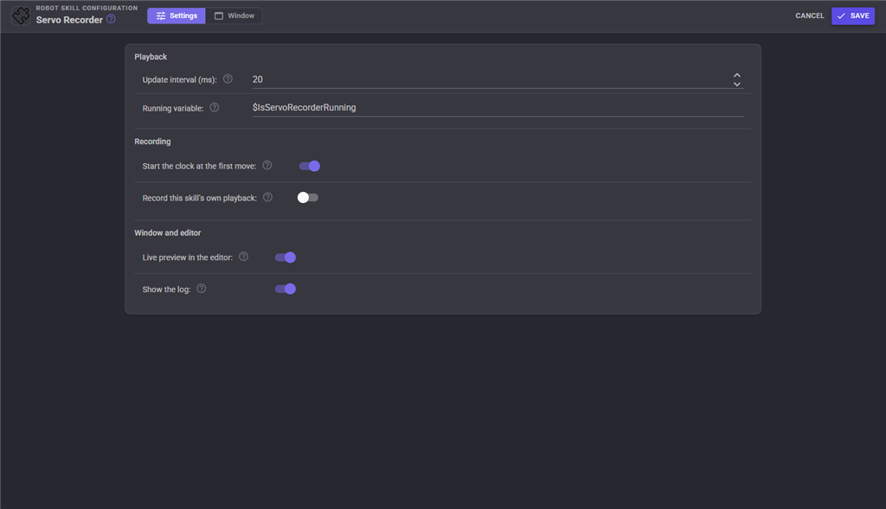This screenshot has width=886, height=509.
Task: Increase Update interval with the up arrow
Action: pyautogui.click(x=737, y=75)
